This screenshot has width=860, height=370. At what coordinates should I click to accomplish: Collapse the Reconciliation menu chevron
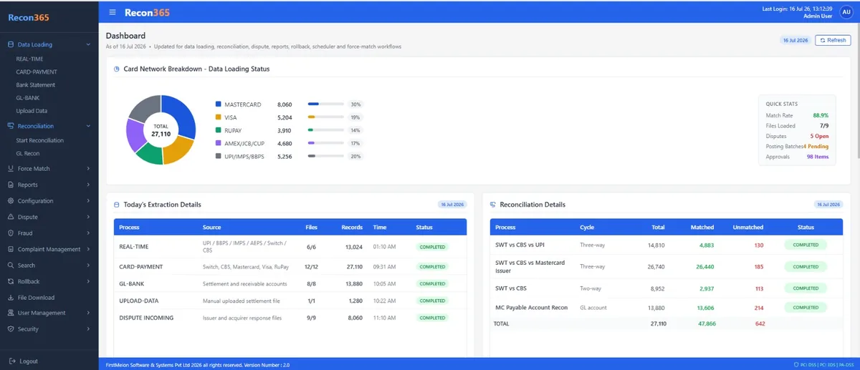(x=87, y=126)
